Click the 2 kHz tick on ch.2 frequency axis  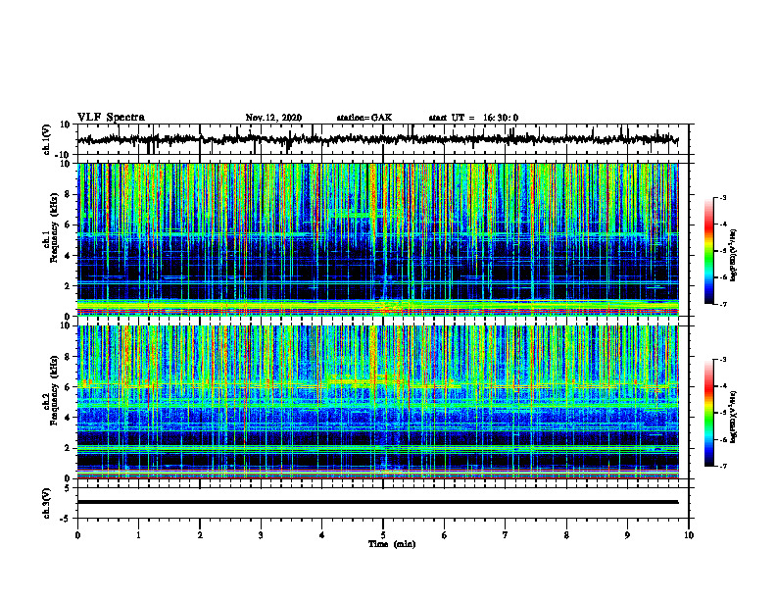68,448
